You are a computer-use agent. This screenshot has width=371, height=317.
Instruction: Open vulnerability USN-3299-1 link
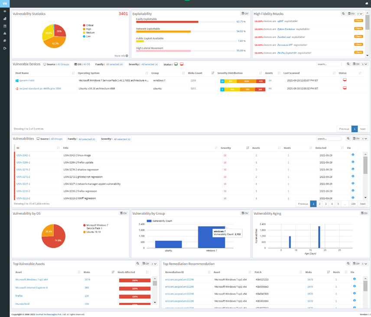[x=23, y=163]
